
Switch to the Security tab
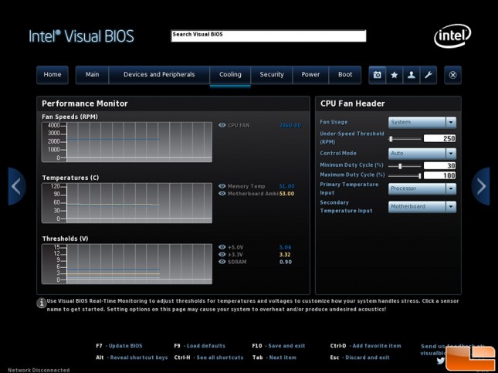272,75
